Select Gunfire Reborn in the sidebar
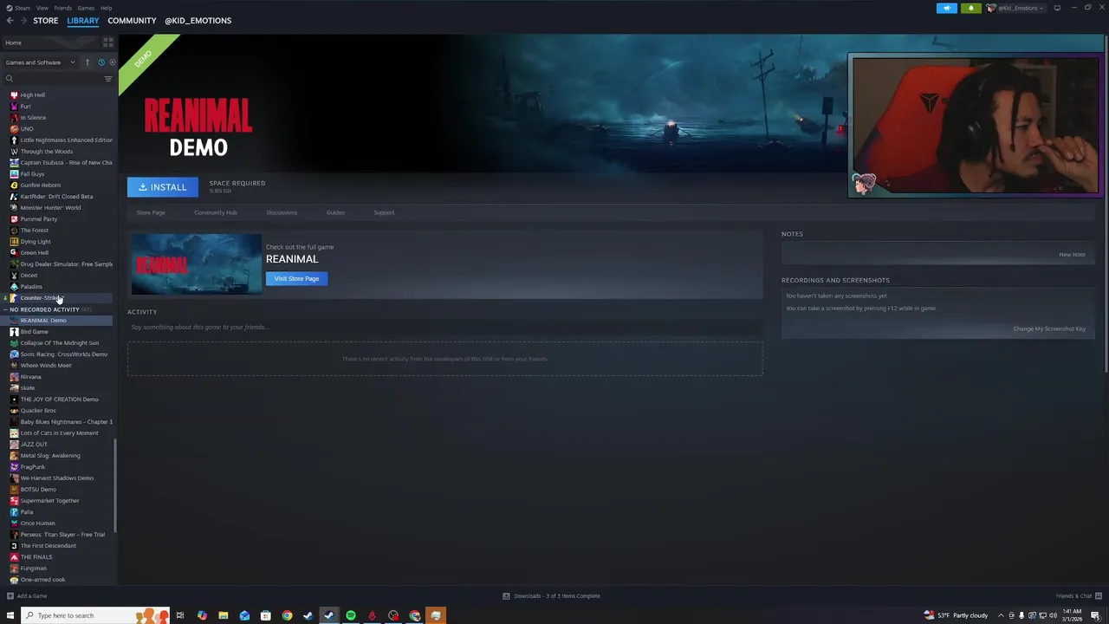Viewport: 1109px width, 624px height. point(41,185)
